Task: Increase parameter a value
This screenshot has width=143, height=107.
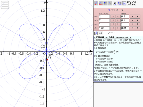Action: [x=118, y=16]
